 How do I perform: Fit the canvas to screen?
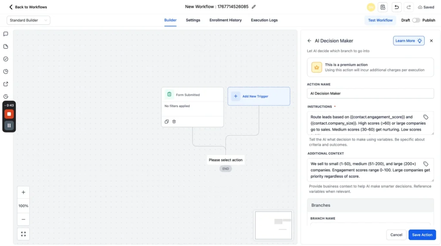[x=23, y=234]
